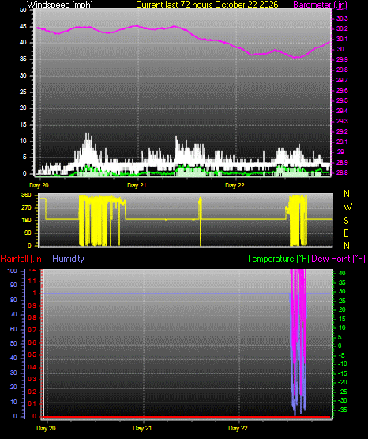Click the top "N" wind direction letter
Screen dimensions: 368x439
click(x=347, y=194)
